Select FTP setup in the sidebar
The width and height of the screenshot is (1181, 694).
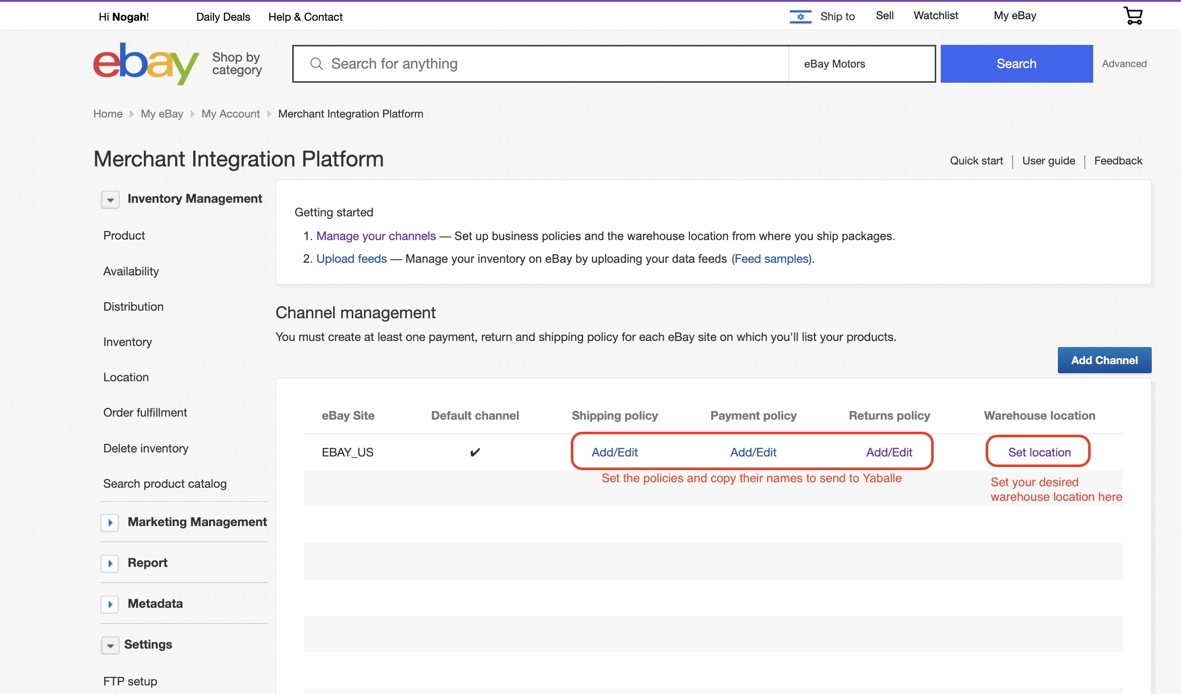pos(130,681)
